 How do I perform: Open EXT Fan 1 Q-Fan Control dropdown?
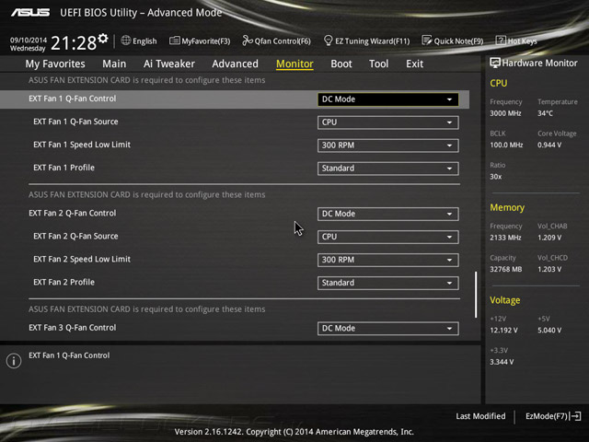pos(388,99)
